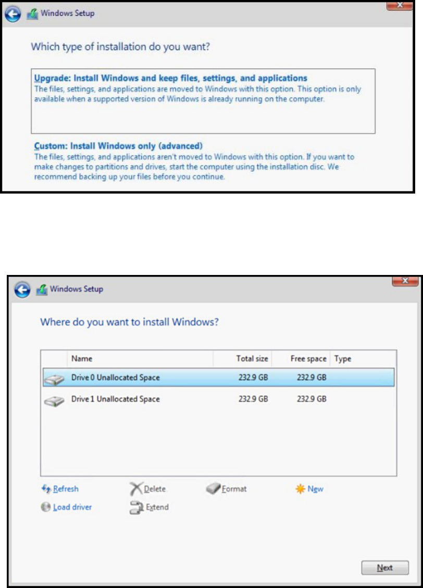Click the Extend partition icon
The image size is (423, 588).
[136, 507]
